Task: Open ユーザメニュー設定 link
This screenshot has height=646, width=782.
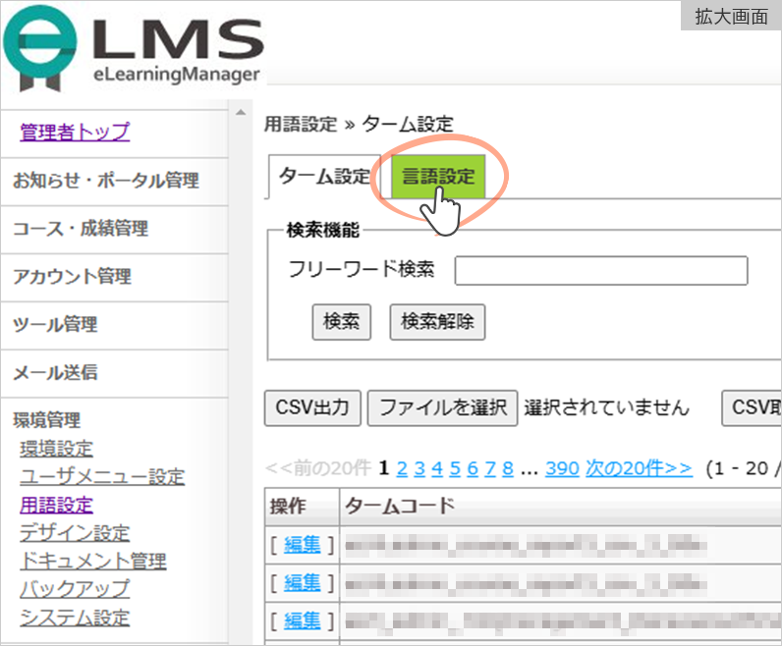Action: 102,476
